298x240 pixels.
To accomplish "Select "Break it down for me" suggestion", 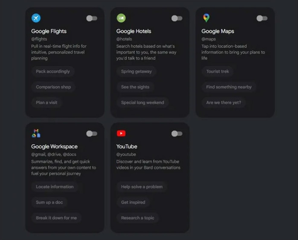I will pos(56,218).
